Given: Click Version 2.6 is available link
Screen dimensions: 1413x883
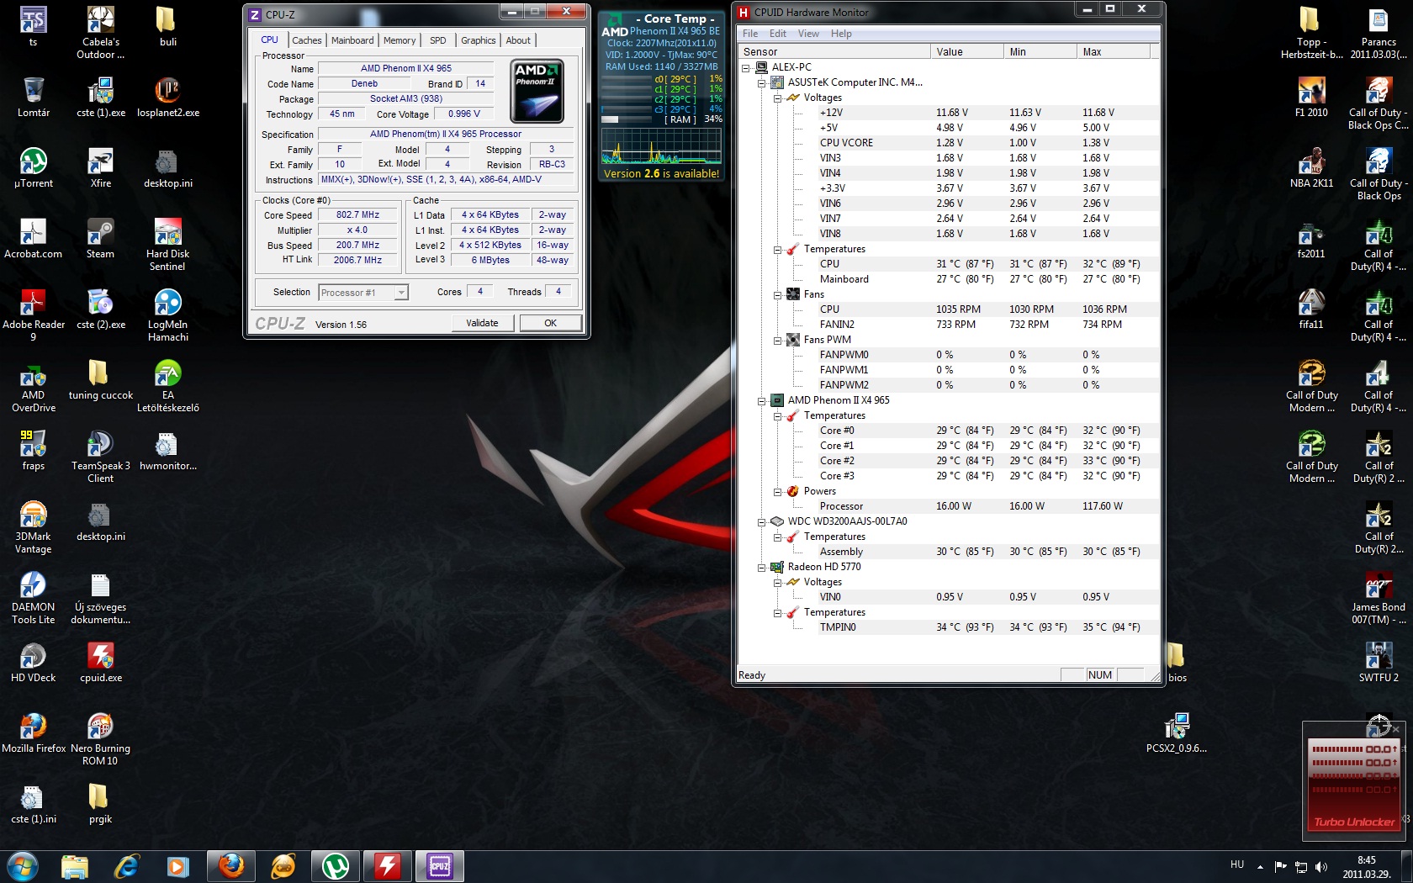Looking at the screenshot, I should click(x=661, y=174).
